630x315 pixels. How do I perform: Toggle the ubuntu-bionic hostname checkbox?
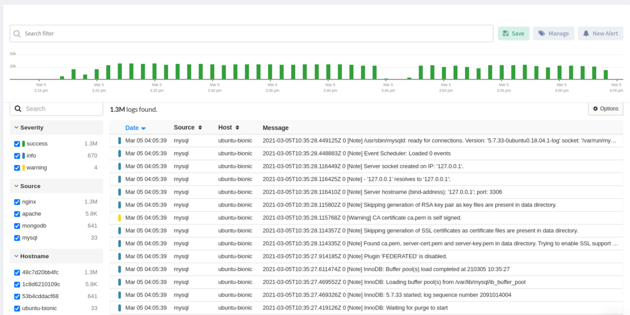click(17, 308)
